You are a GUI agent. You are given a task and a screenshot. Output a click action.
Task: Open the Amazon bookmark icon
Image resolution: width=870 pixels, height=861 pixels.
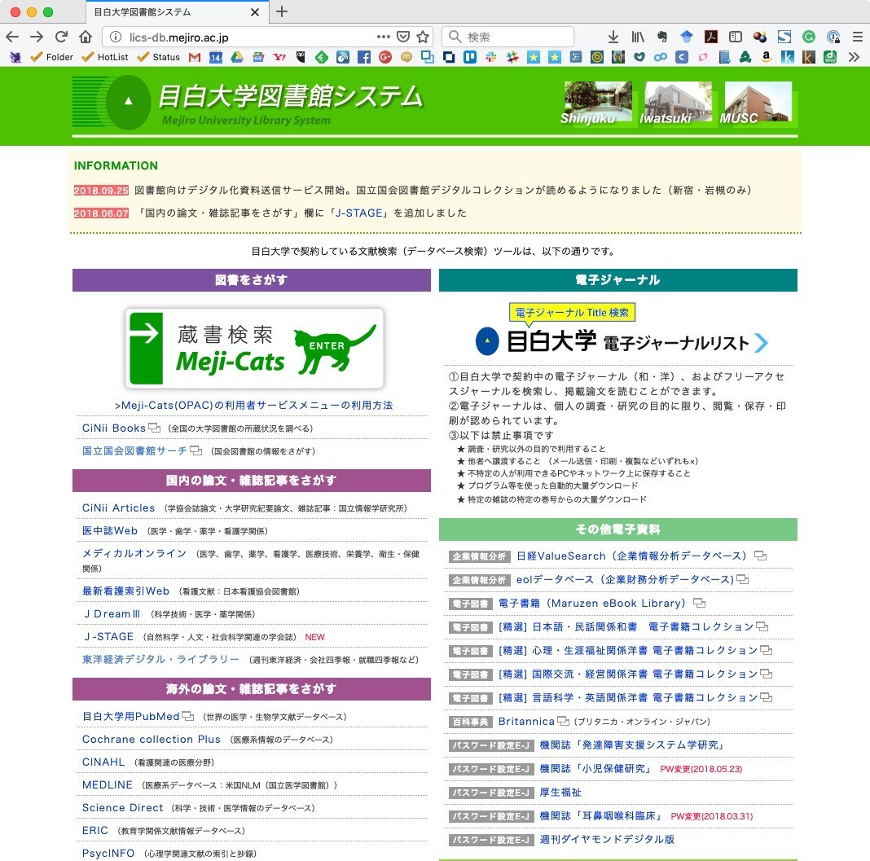point(767,56)
